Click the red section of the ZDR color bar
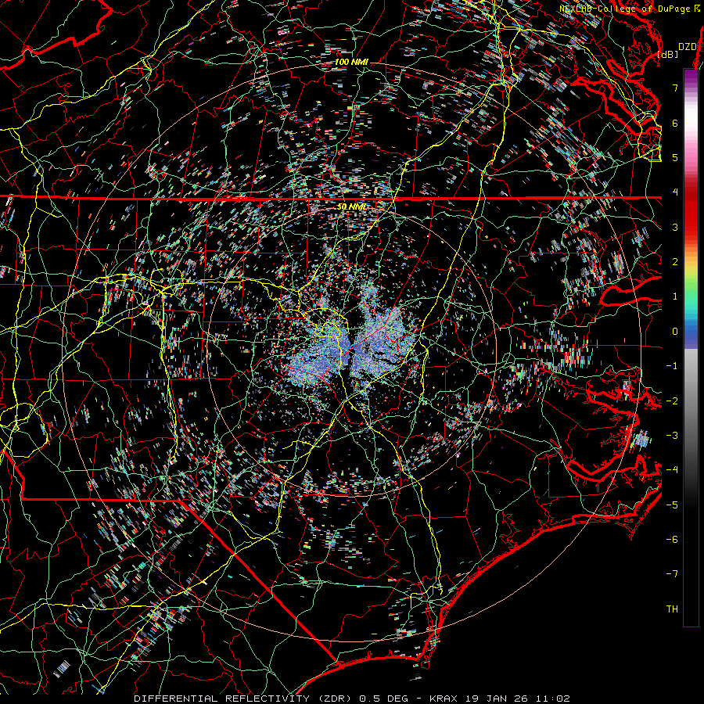 click(691, 211)
